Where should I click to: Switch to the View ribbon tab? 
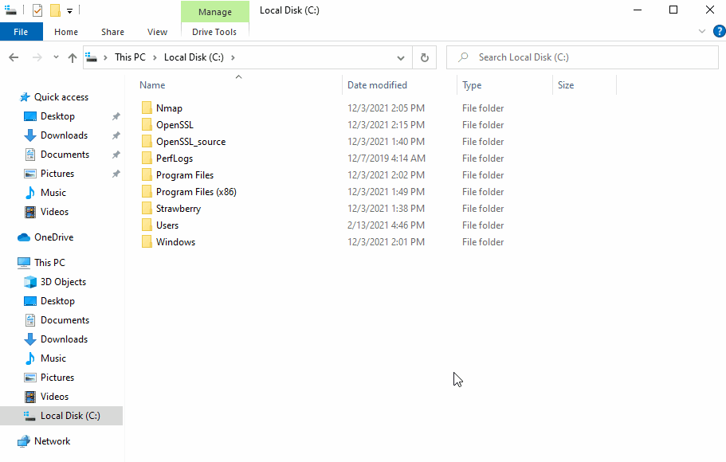tap(157, 32)
